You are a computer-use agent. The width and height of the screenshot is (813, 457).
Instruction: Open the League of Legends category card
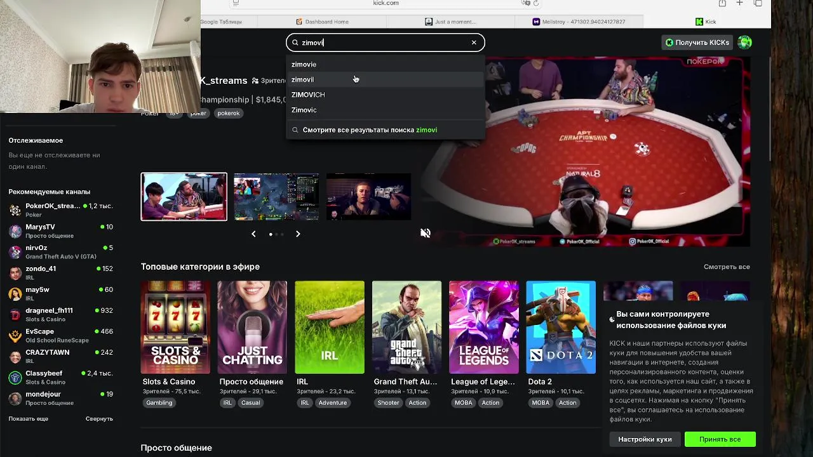pyautogui.click(x=483, y=328)
